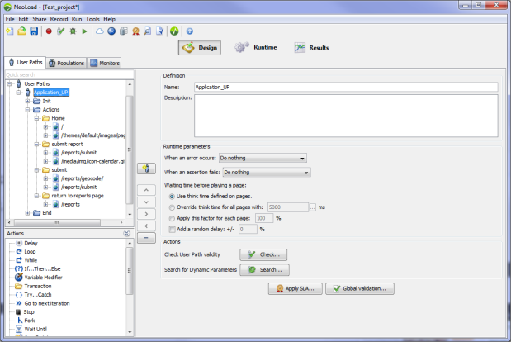This screenshot has height=342, width=511.
Task: Click the green Play icon in toolbar
Action: 84,31
